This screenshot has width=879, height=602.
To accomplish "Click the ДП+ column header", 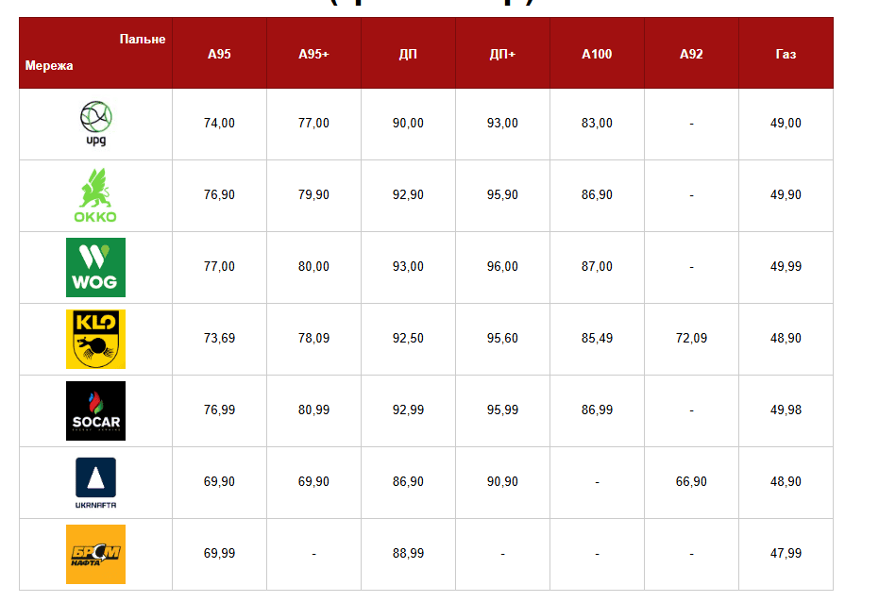I will click(502, 54).
